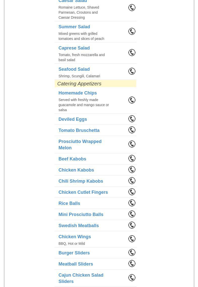Open the Chili Shrimp Kabobs item
The height and width of the screenshot is (287, 198).
pos(81,181)
